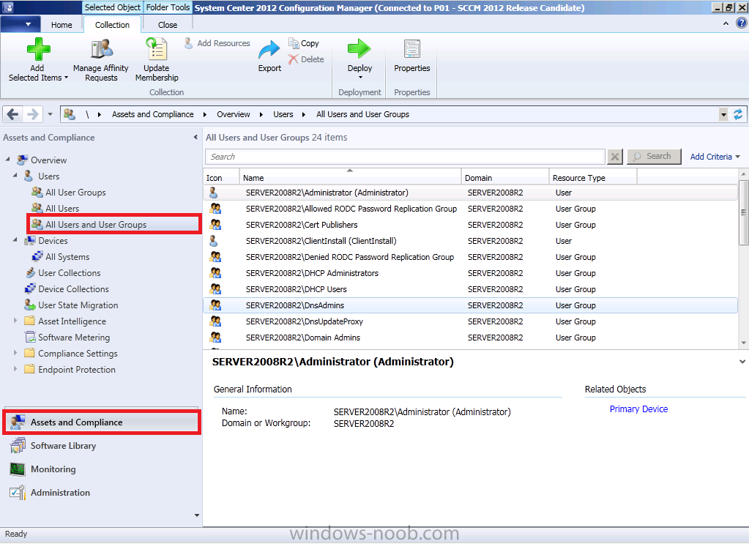Switch to the Monitoring workspace
Image resolution: width=749 pixels, height=544 pixels.
click(x=102, y=469)
